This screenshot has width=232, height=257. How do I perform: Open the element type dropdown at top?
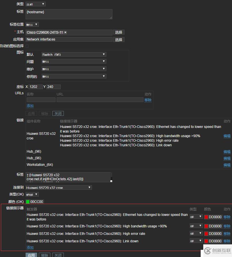coord(35,4)
